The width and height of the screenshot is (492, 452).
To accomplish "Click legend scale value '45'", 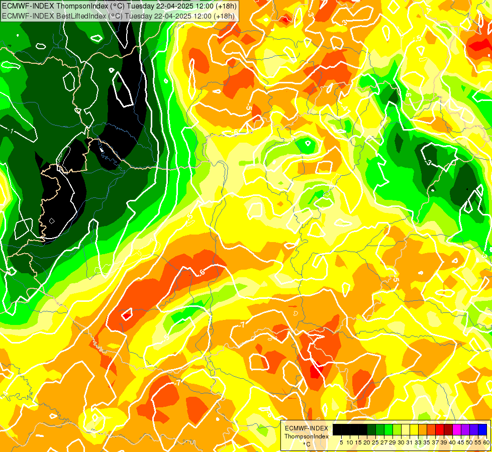I will (x=461, y=442).
